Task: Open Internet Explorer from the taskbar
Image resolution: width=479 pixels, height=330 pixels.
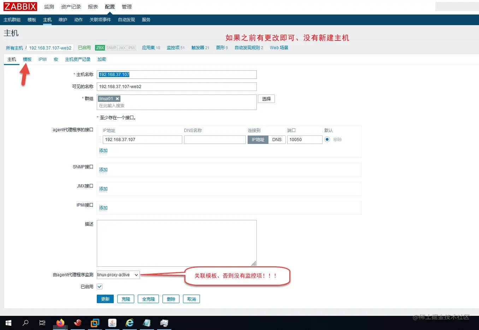Action: [130, 323]
